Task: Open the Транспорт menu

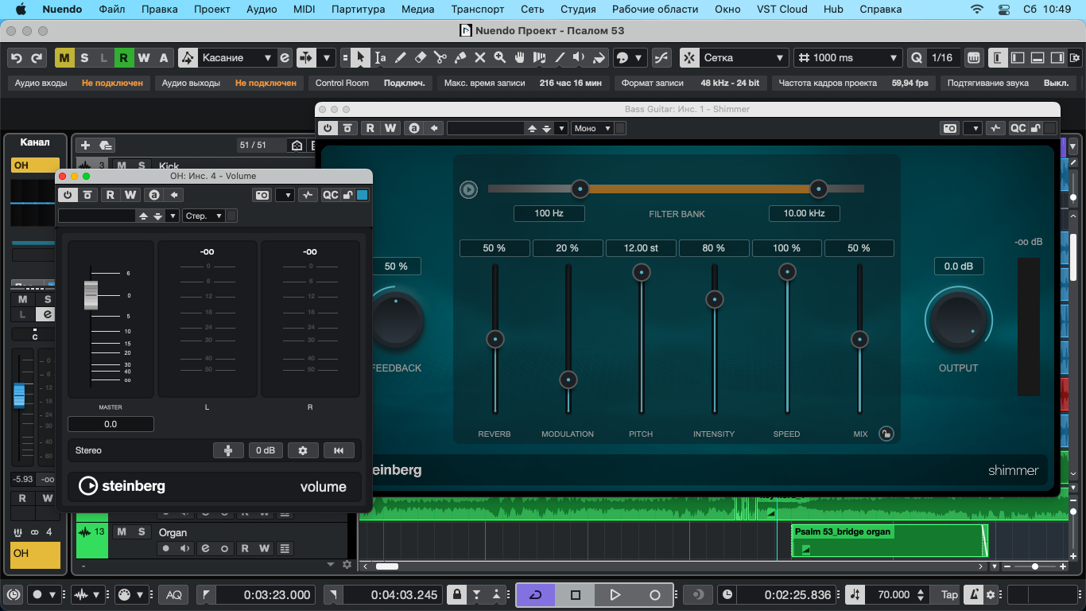Action: coord(477,10)
